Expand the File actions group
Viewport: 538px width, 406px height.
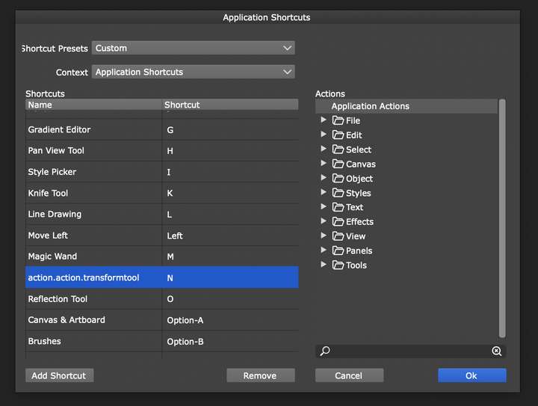coord(324,120)
